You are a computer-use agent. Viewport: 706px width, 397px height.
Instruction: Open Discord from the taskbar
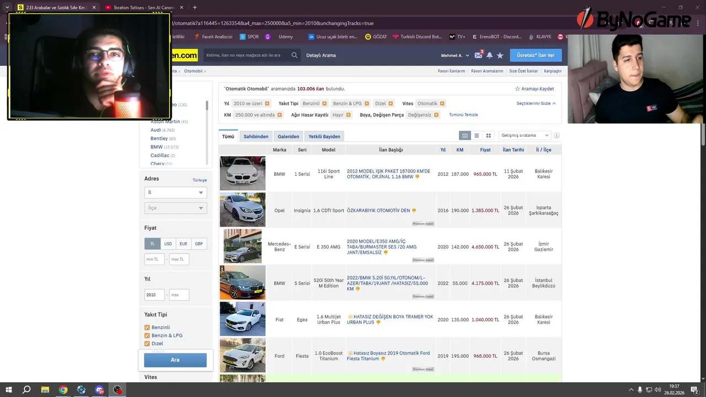[99, 390]
